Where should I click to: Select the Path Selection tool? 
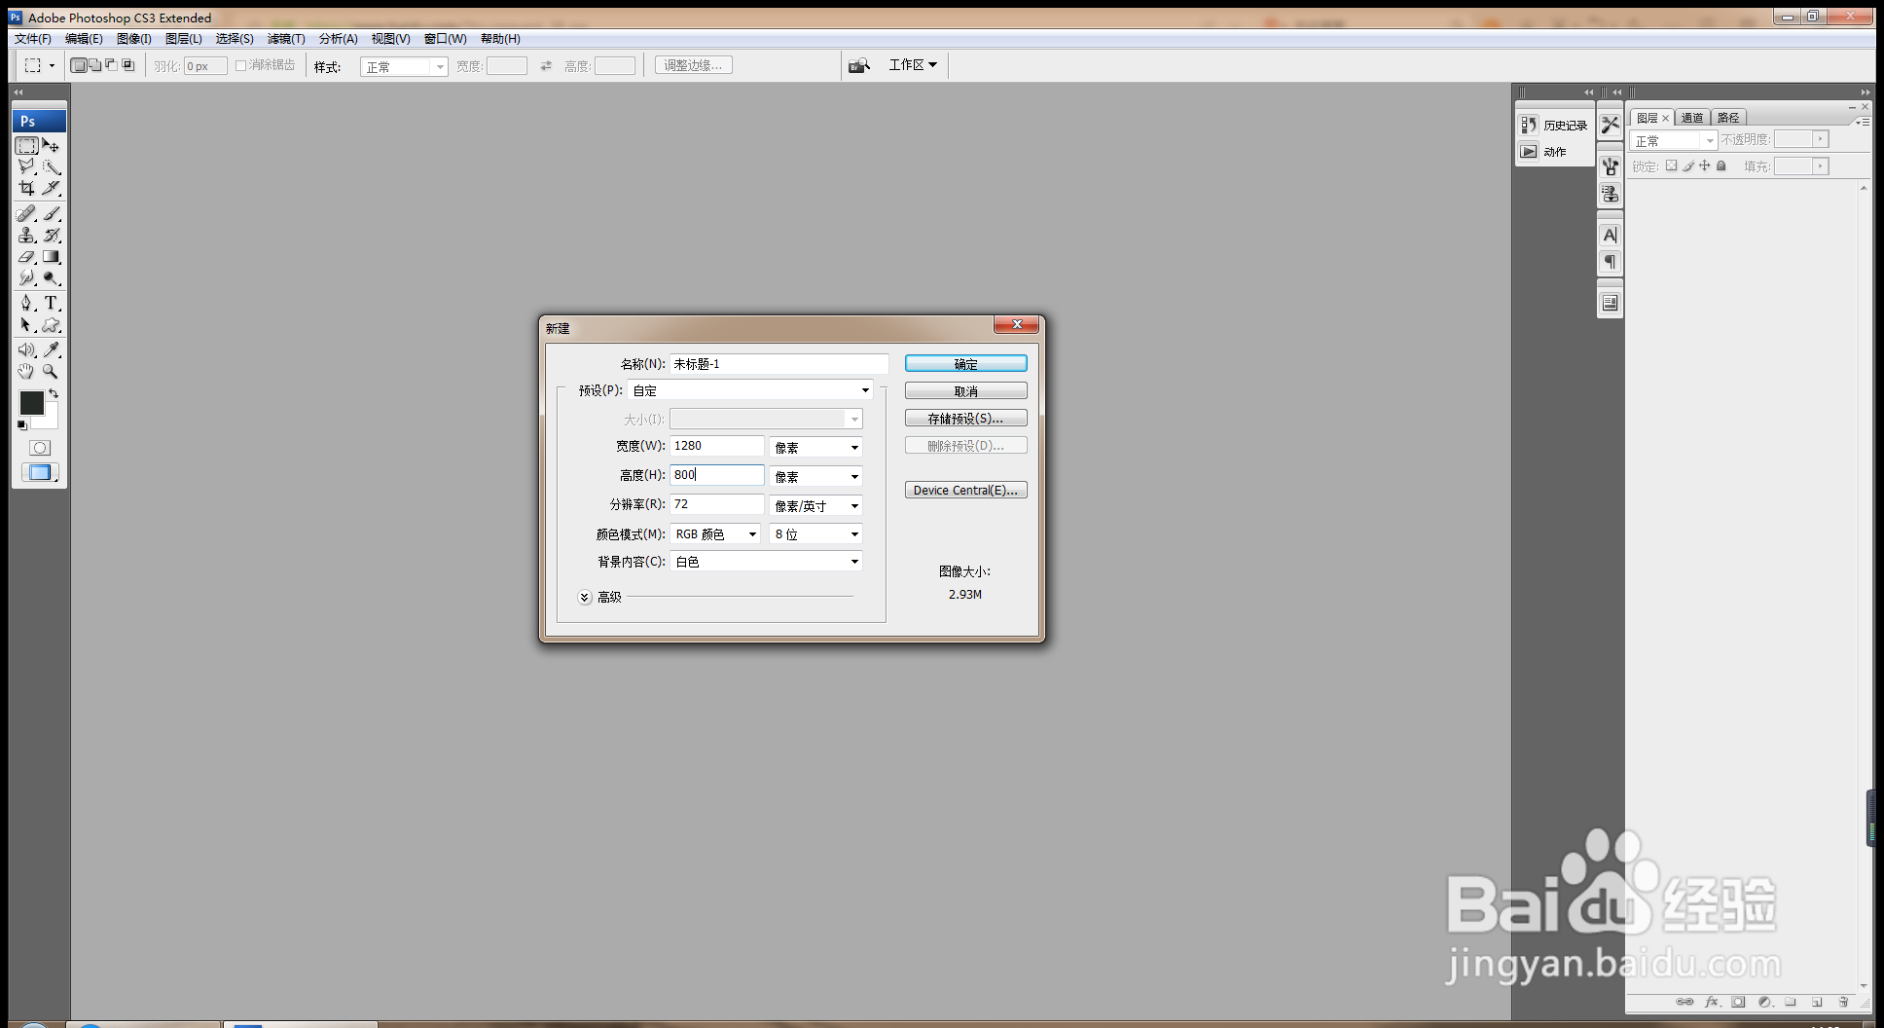click(26, 325)
